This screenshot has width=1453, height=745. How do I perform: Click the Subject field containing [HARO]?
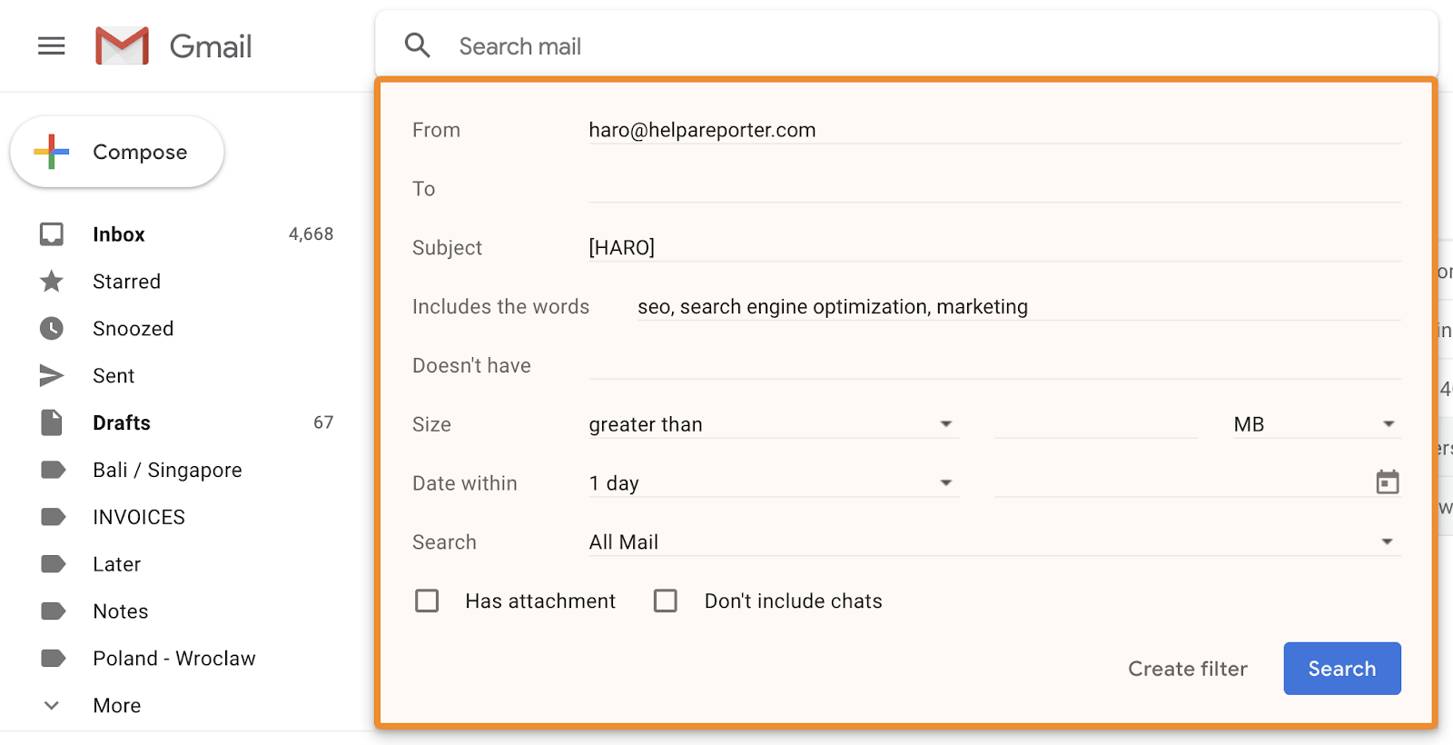pyautogui.click(x=994, y=247)
